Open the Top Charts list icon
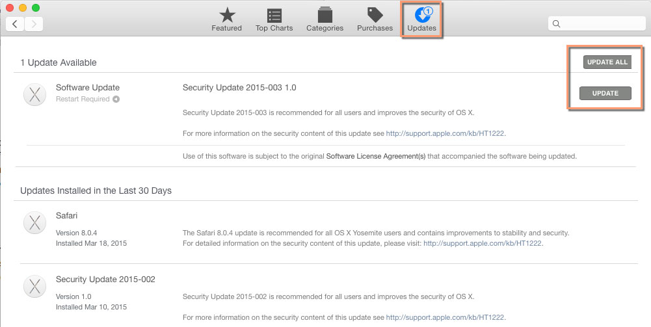Screen dimensions: 651x327 click(274, 16)
